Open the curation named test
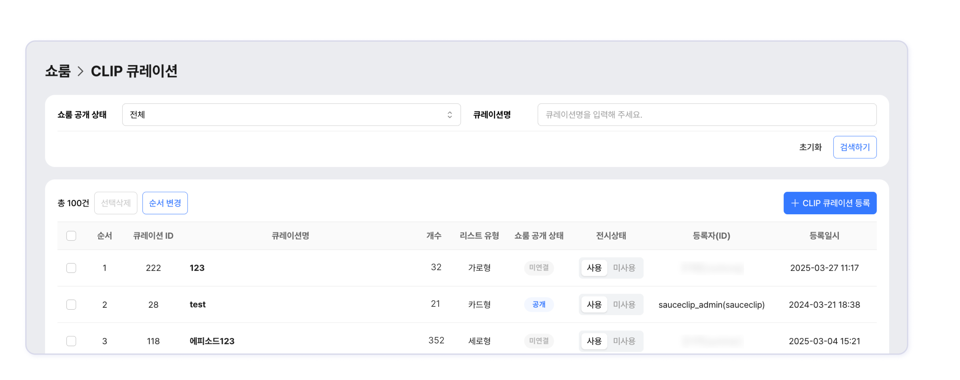The image size is (960, 380). tap(197, 304)
